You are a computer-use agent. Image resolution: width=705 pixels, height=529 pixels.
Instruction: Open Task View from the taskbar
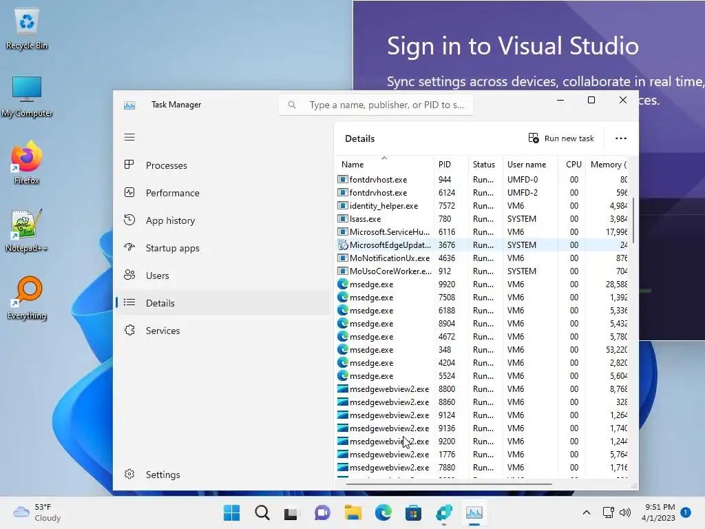pos(291,512)
